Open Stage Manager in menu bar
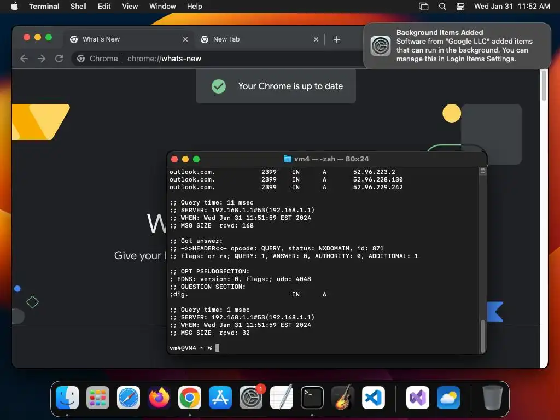 423,7
